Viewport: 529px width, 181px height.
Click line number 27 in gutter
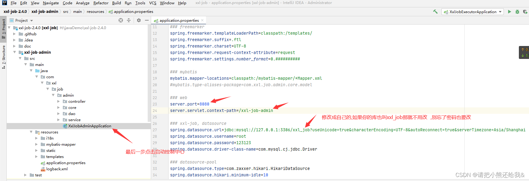click(155, 130)
